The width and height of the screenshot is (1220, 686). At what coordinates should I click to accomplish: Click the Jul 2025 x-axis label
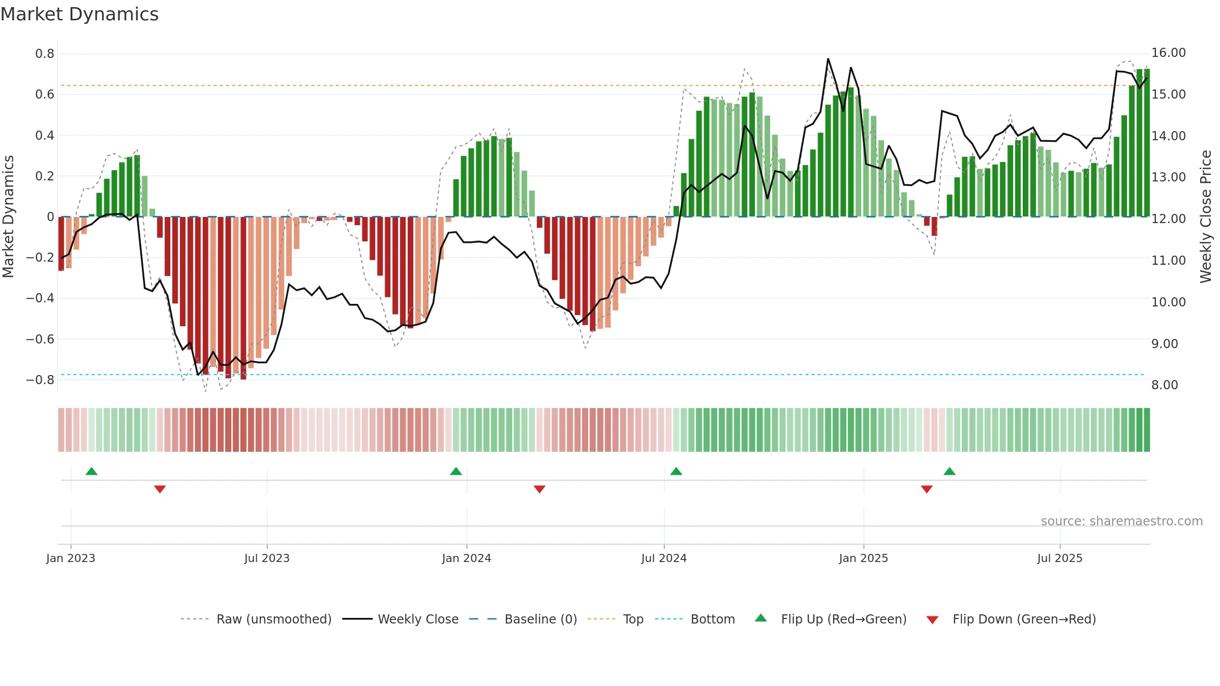coord(1060,558)
